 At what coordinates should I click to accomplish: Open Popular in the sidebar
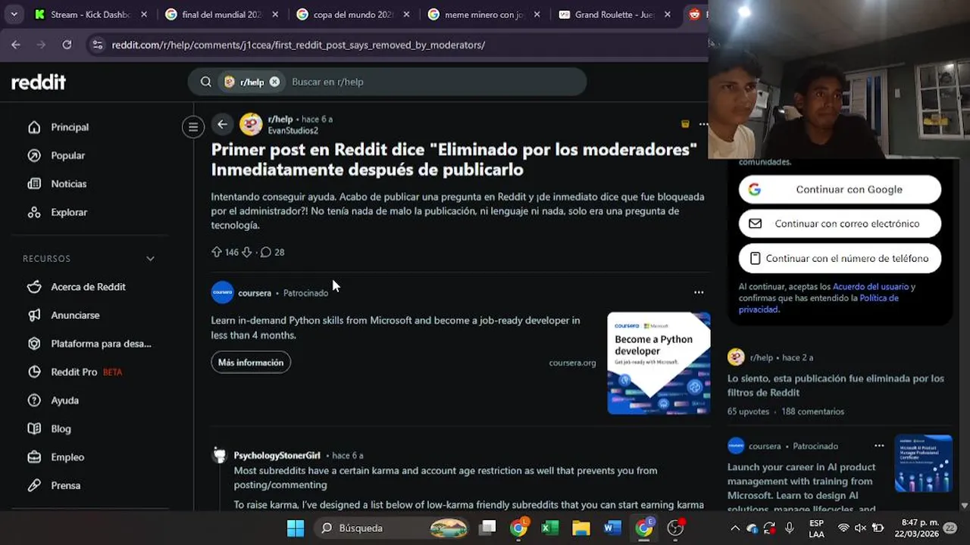pos(67,155)
